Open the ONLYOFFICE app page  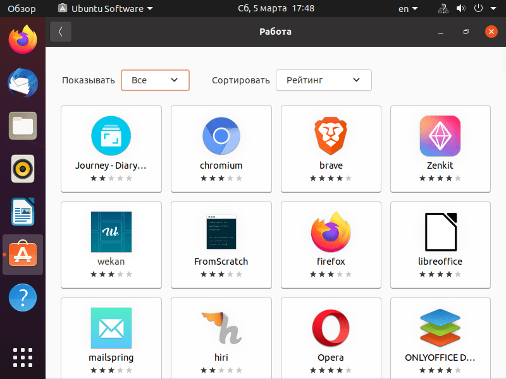click(440, 338)
